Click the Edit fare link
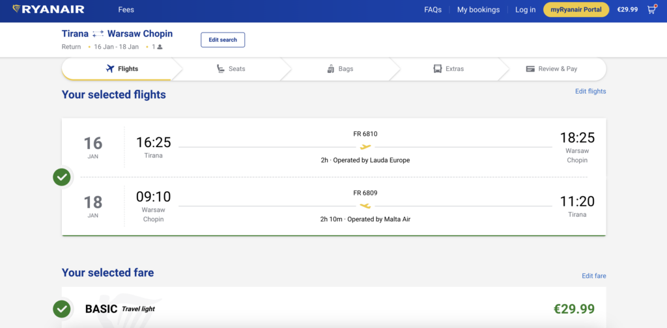 [593, 276]
